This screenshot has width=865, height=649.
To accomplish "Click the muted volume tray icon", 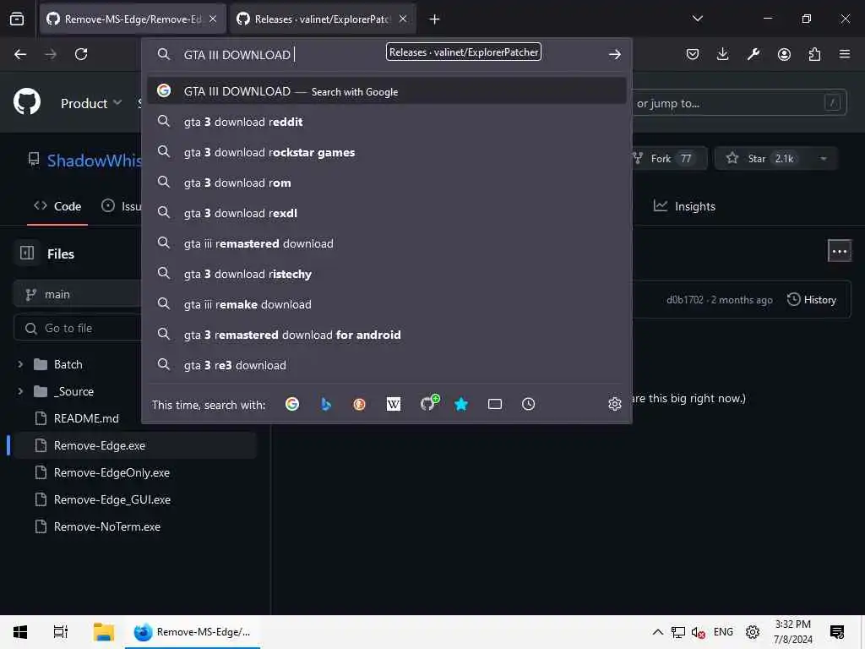I will point(699,632).
